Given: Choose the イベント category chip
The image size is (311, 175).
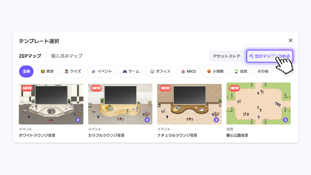Looking at the screenshot, I should click(102, 71).
